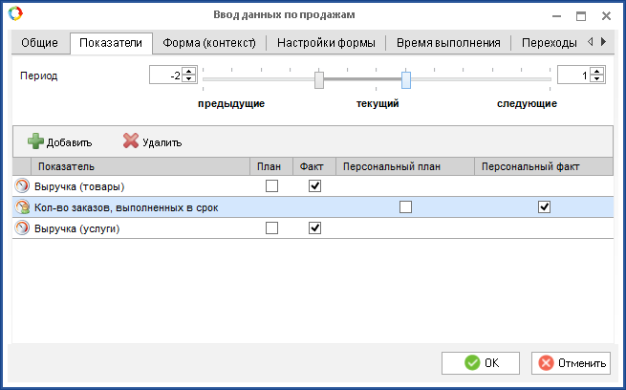Click the green plus Add icon
Viewport: 626px width, 390px height.
click(35, 141)
